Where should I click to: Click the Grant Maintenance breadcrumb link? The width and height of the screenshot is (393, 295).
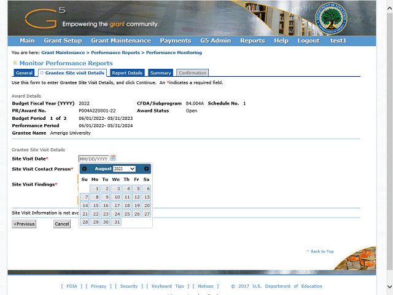(x=63, y=53)
